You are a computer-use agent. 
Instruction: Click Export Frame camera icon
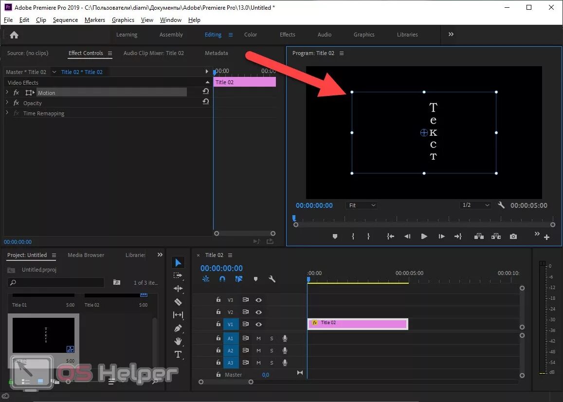(x=513, y=237)
